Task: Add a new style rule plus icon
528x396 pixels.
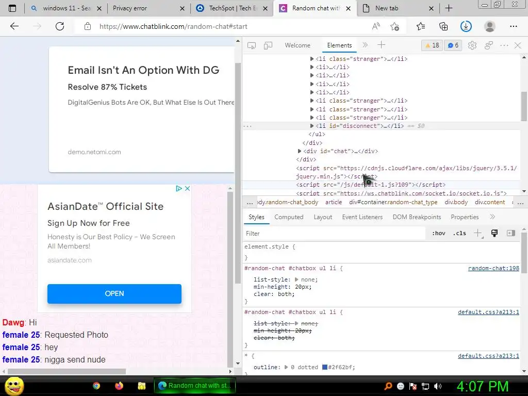Action: [478, 233]
